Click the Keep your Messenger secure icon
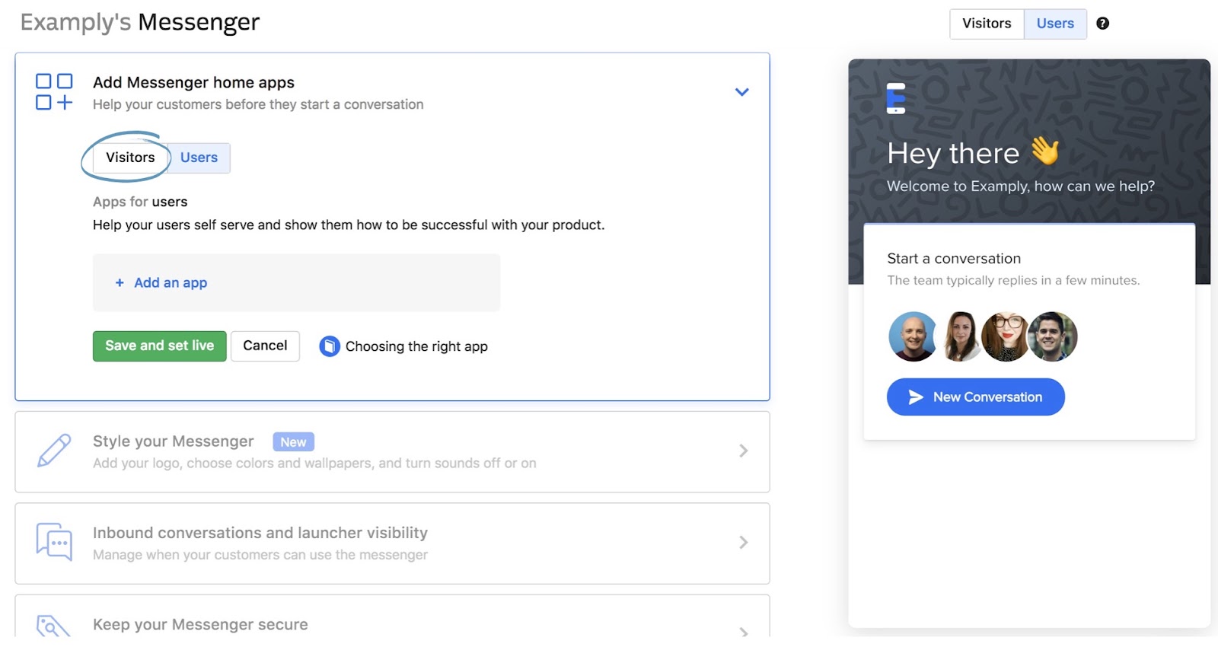The height and width of the screenshot is (650, 1218). coord(53,626)
